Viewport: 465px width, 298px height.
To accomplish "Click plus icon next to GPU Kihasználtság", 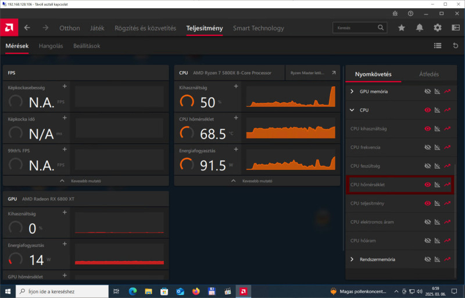I will pos(65,212).
